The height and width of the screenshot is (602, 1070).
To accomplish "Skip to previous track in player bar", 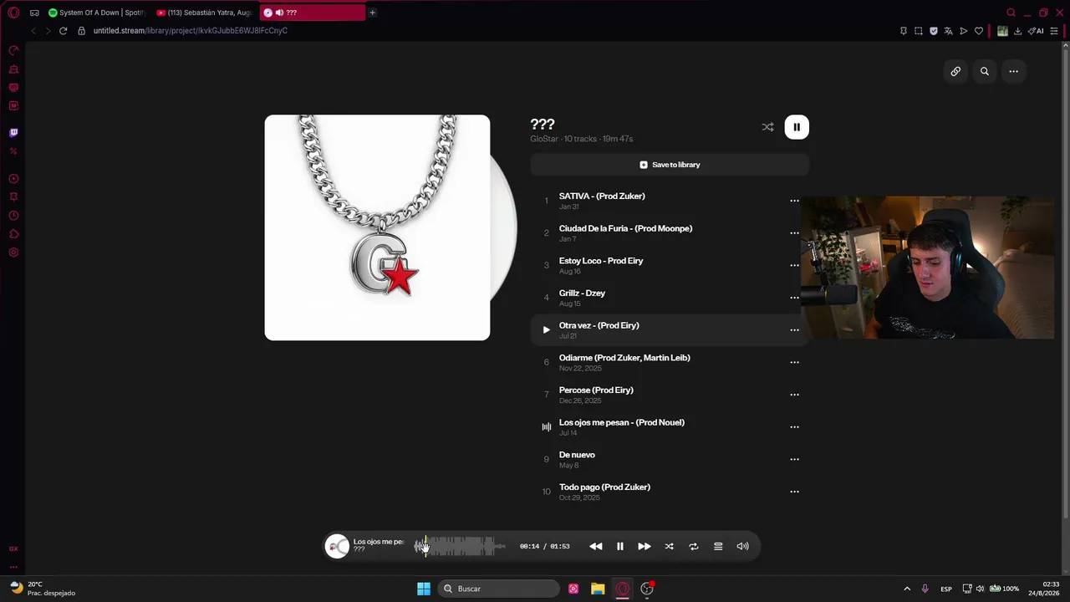I will click(x=595, y=546).
